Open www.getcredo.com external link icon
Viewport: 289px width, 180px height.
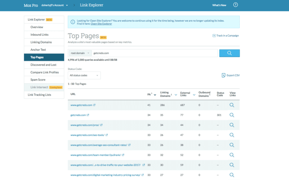click(x=94, y=105)
